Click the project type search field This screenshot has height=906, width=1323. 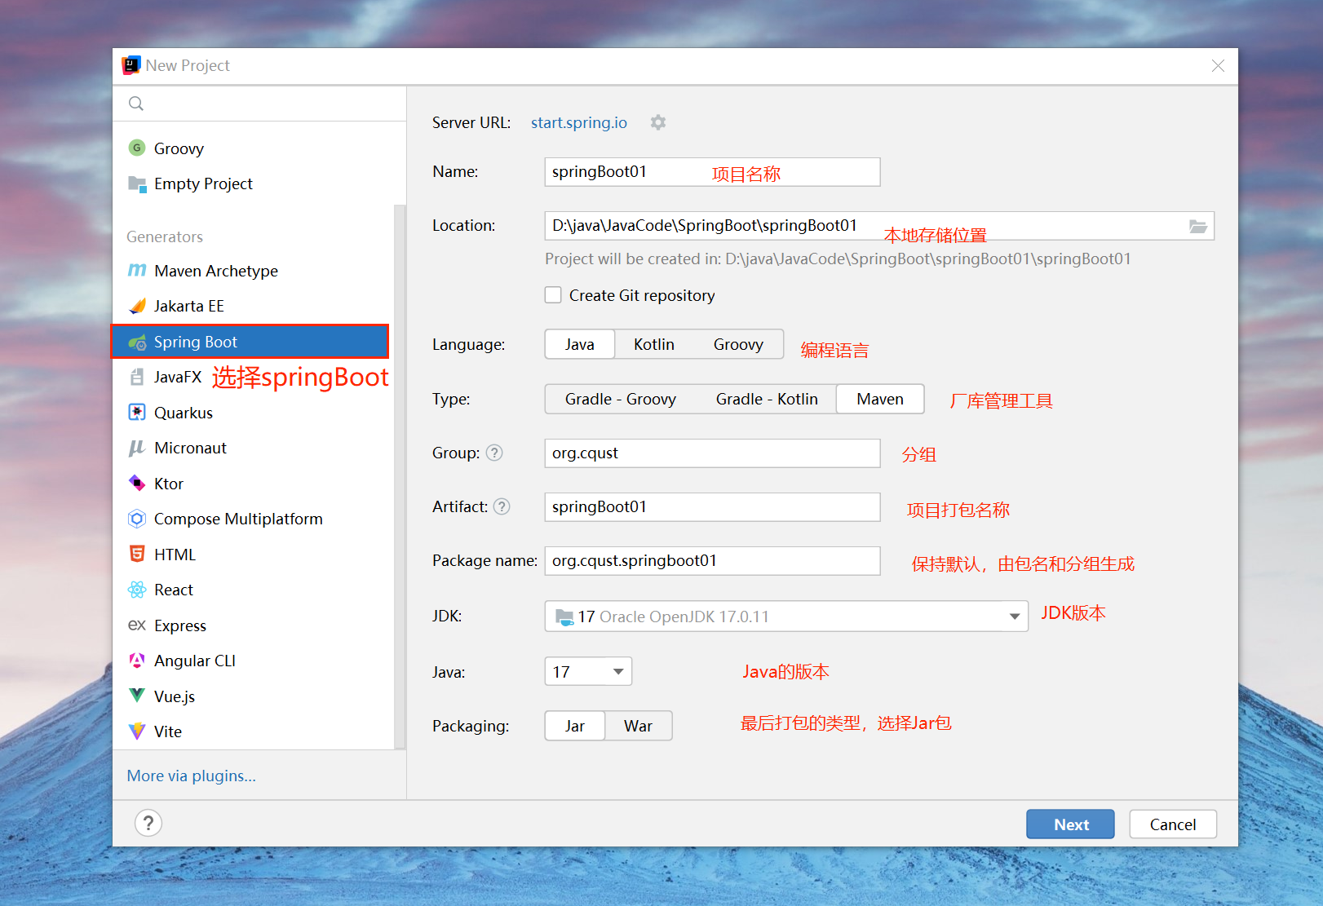[x=259, y=104]
